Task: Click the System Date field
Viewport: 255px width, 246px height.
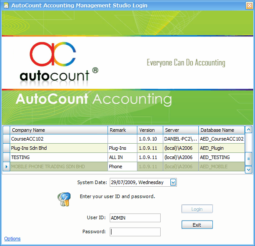Action: pyautogui.click(x=143, y=182)
